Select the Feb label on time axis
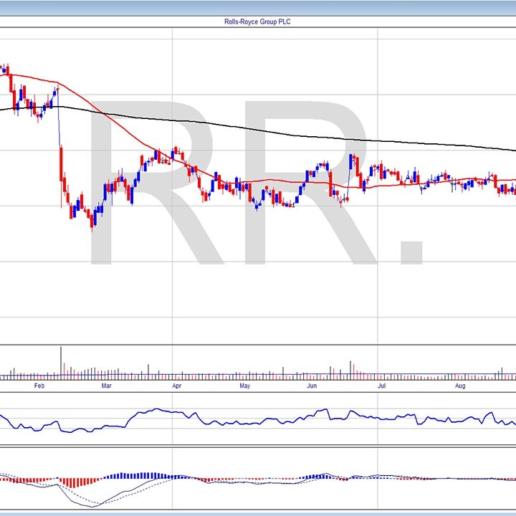Screen dimensions: 516x516 point(39,386)
